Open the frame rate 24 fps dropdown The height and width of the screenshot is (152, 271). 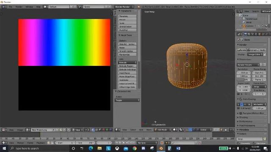[259, 87]
